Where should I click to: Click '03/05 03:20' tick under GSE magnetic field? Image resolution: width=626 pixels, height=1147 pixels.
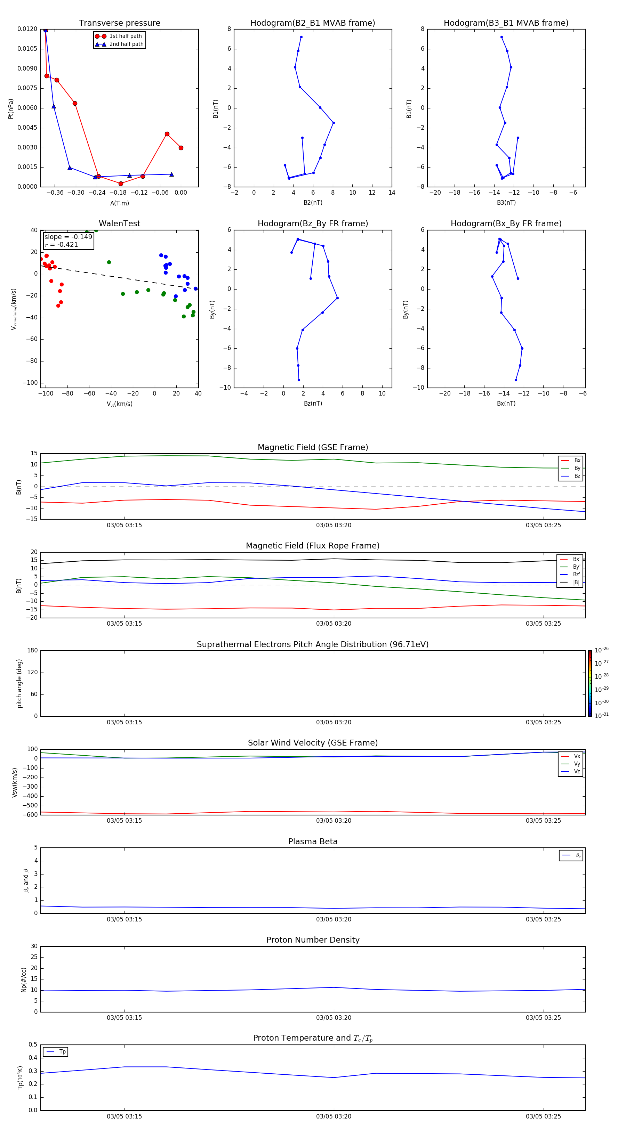[334, 526]
